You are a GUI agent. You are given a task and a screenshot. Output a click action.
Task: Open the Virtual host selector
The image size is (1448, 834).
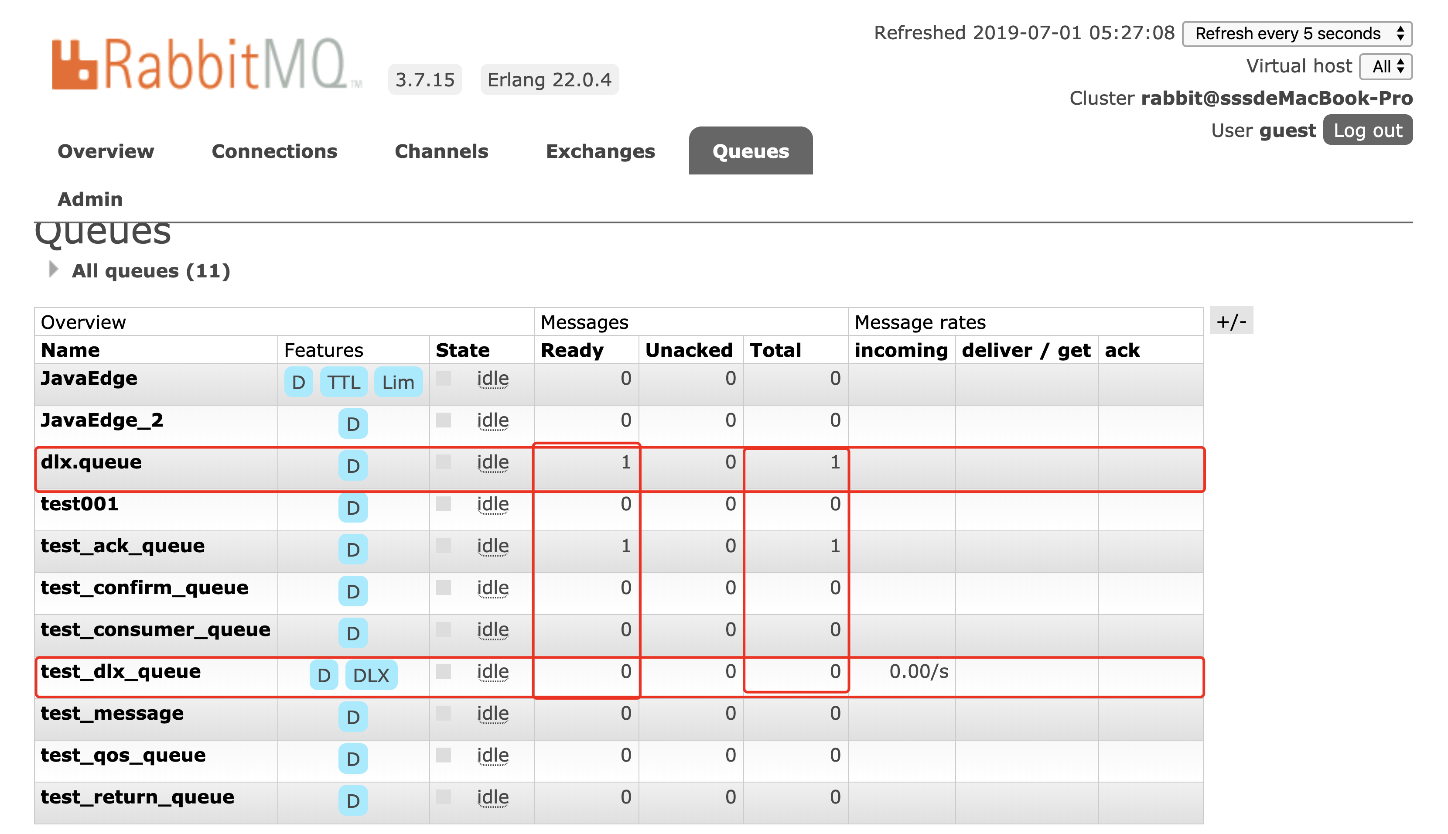[1386, 66]
